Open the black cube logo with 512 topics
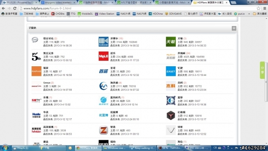 171,115
